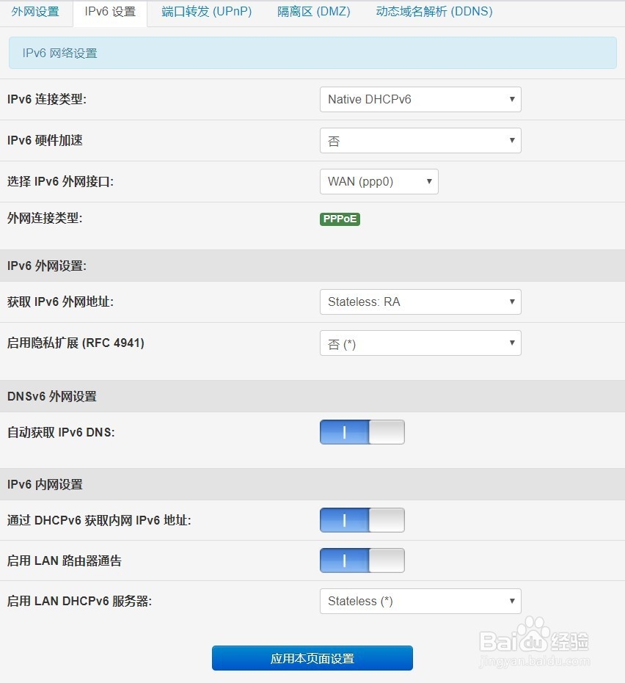Open the IPv6 连接类型 dropdown showing Native DHCPv6
This screenshot has height=683, width=625.
420,99
